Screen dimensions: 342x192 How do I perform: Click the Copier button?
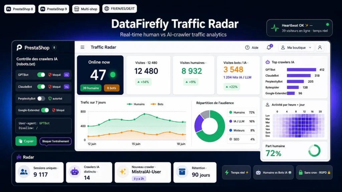[x=26, y=141]
